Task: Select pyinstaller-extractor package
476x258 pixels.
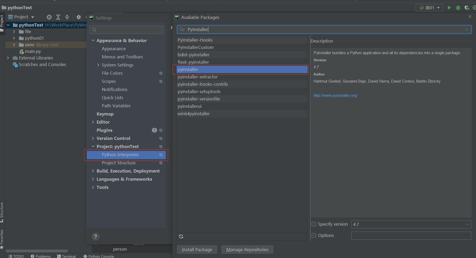Action: click(x=242, y=77)
